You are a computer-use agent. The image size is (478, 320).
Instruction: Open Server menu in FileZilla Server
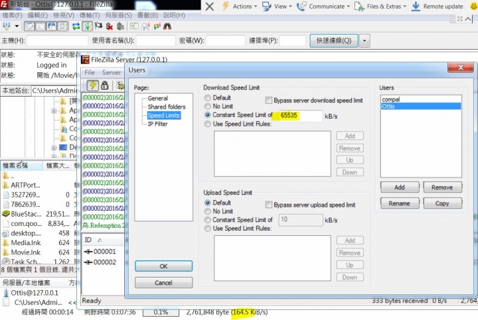point(112,72)
